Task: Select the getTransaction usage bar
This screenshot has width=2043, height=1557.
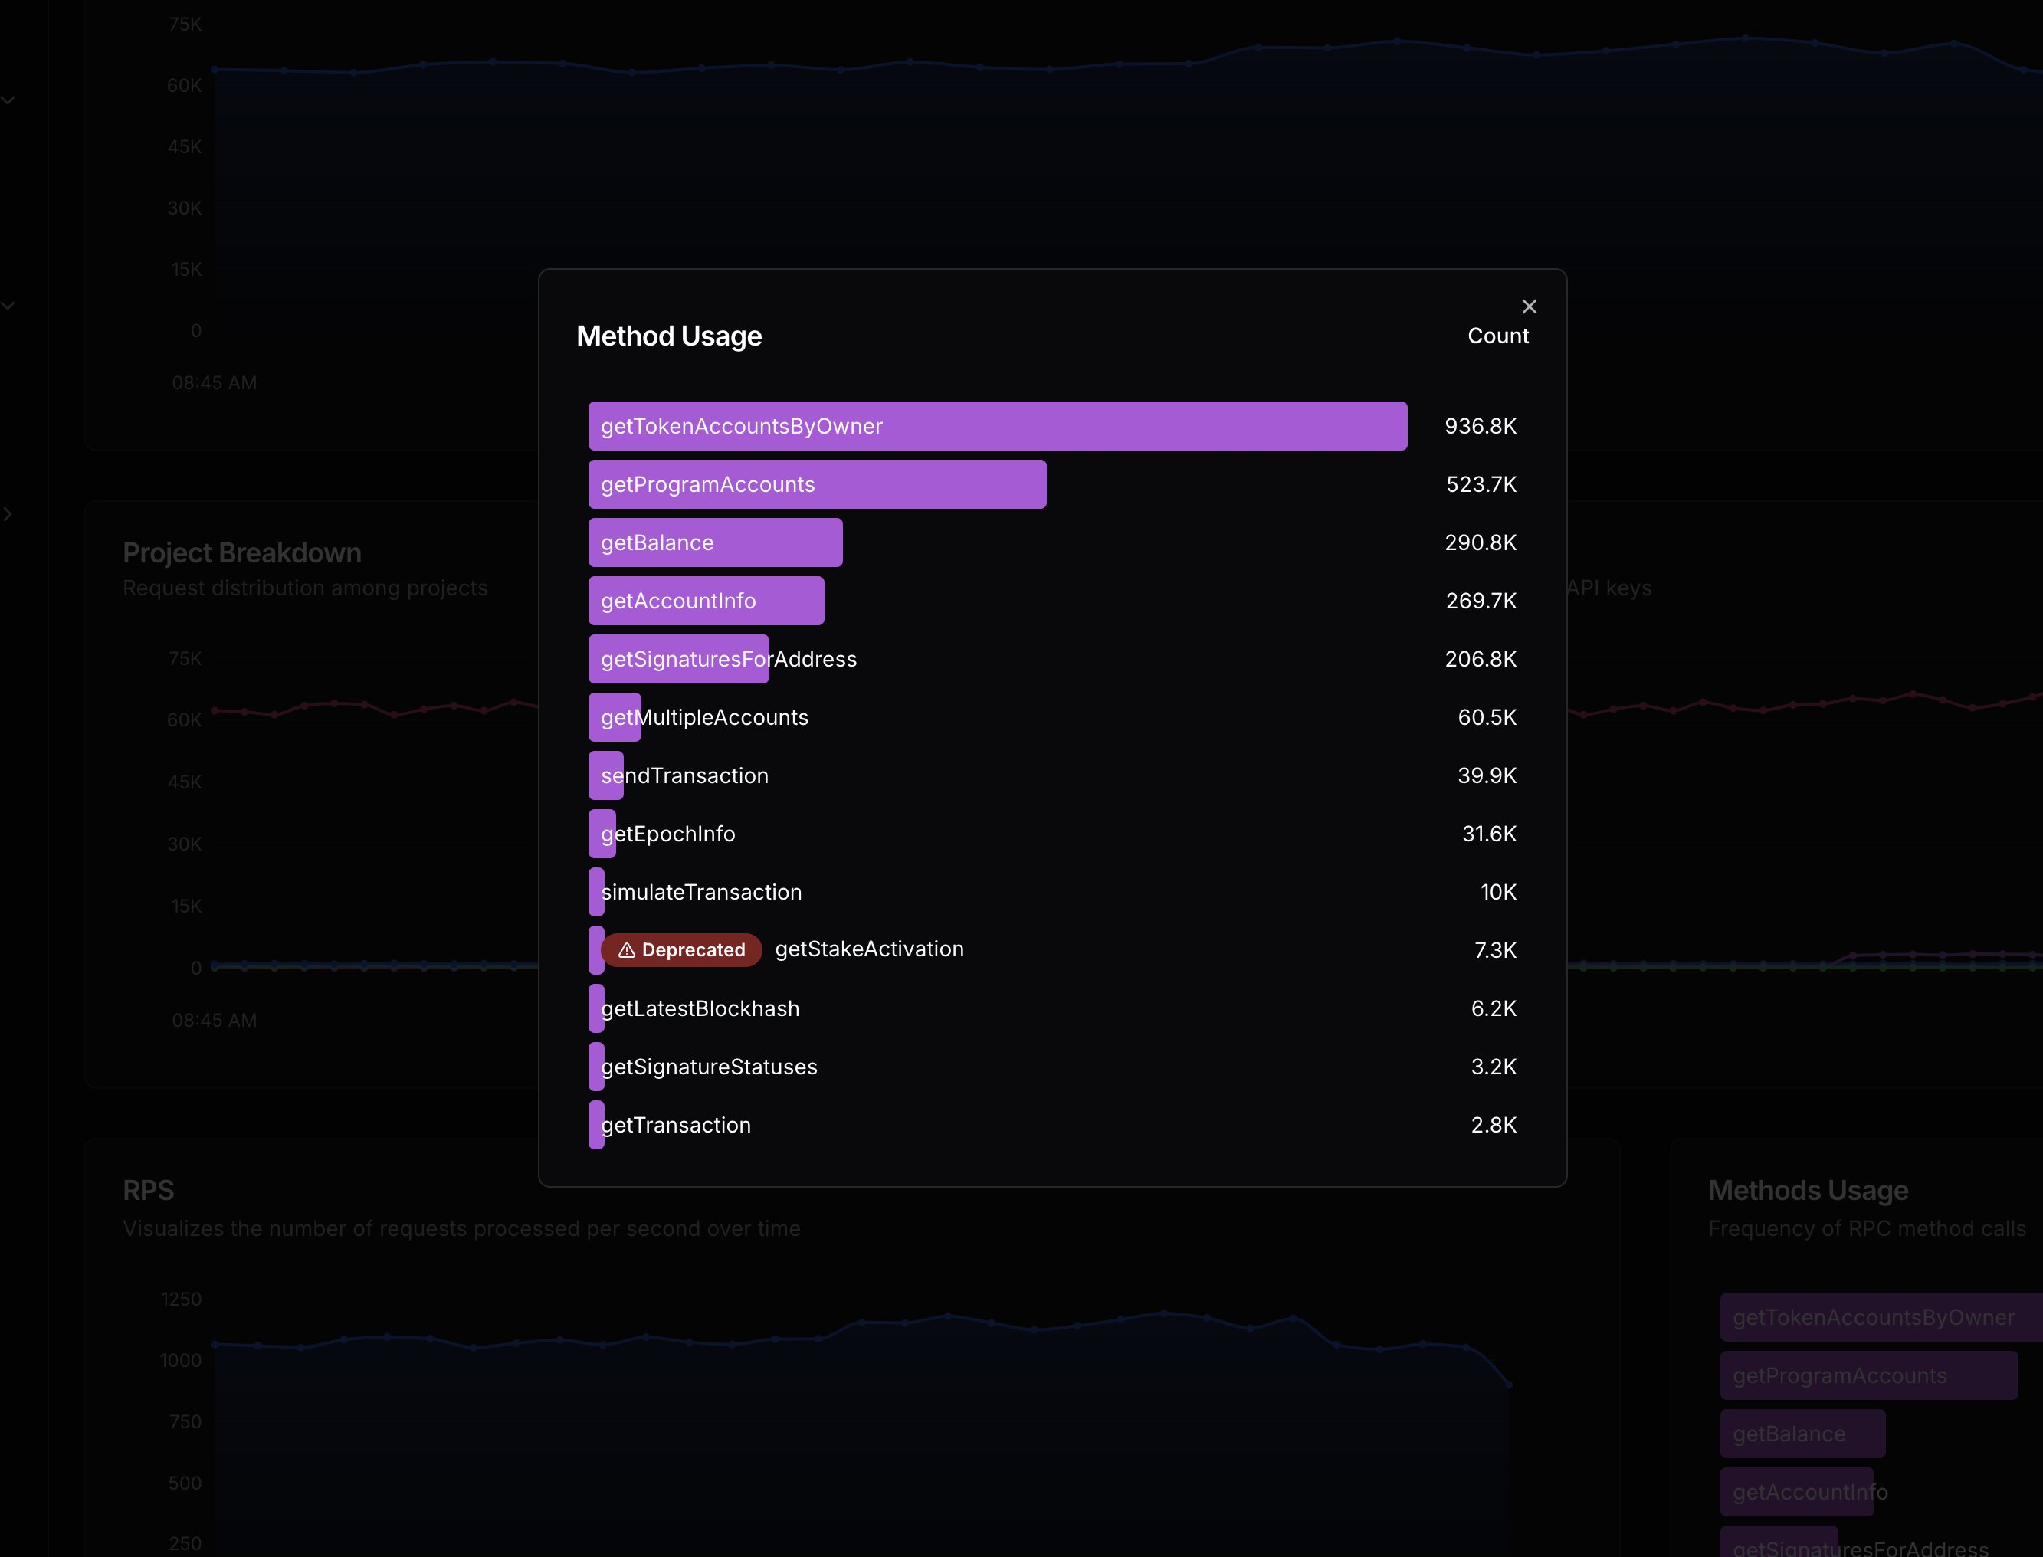Action: coord(596,1124)
